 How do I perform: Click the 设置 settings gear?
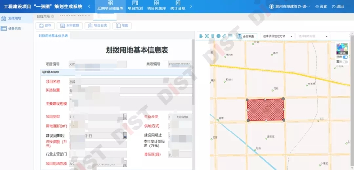pos(321,7)
